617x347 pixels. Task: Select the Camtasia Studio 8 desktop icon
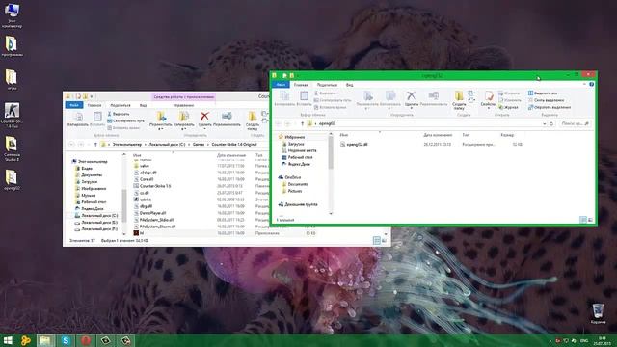(x=12, y=148)
